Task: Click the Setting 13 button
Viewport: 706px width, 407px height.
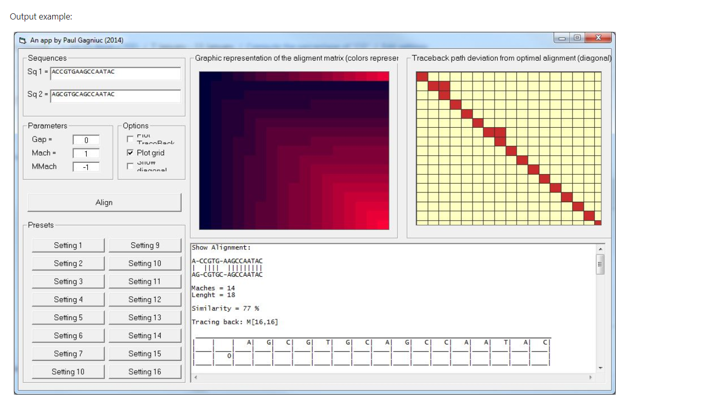Action: [145, 317]
